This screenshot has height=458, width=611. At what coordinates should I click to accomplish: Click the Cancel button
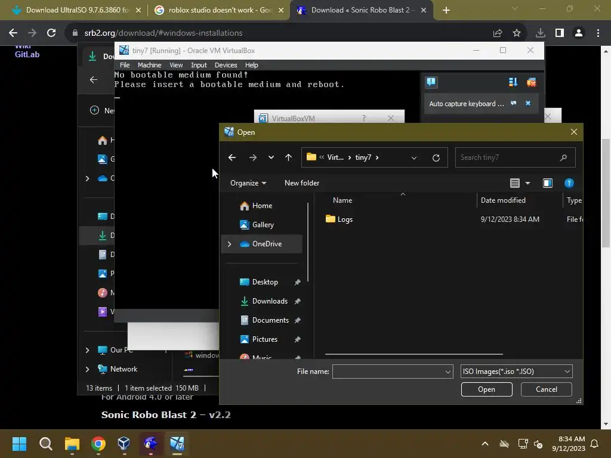point(547,389)
